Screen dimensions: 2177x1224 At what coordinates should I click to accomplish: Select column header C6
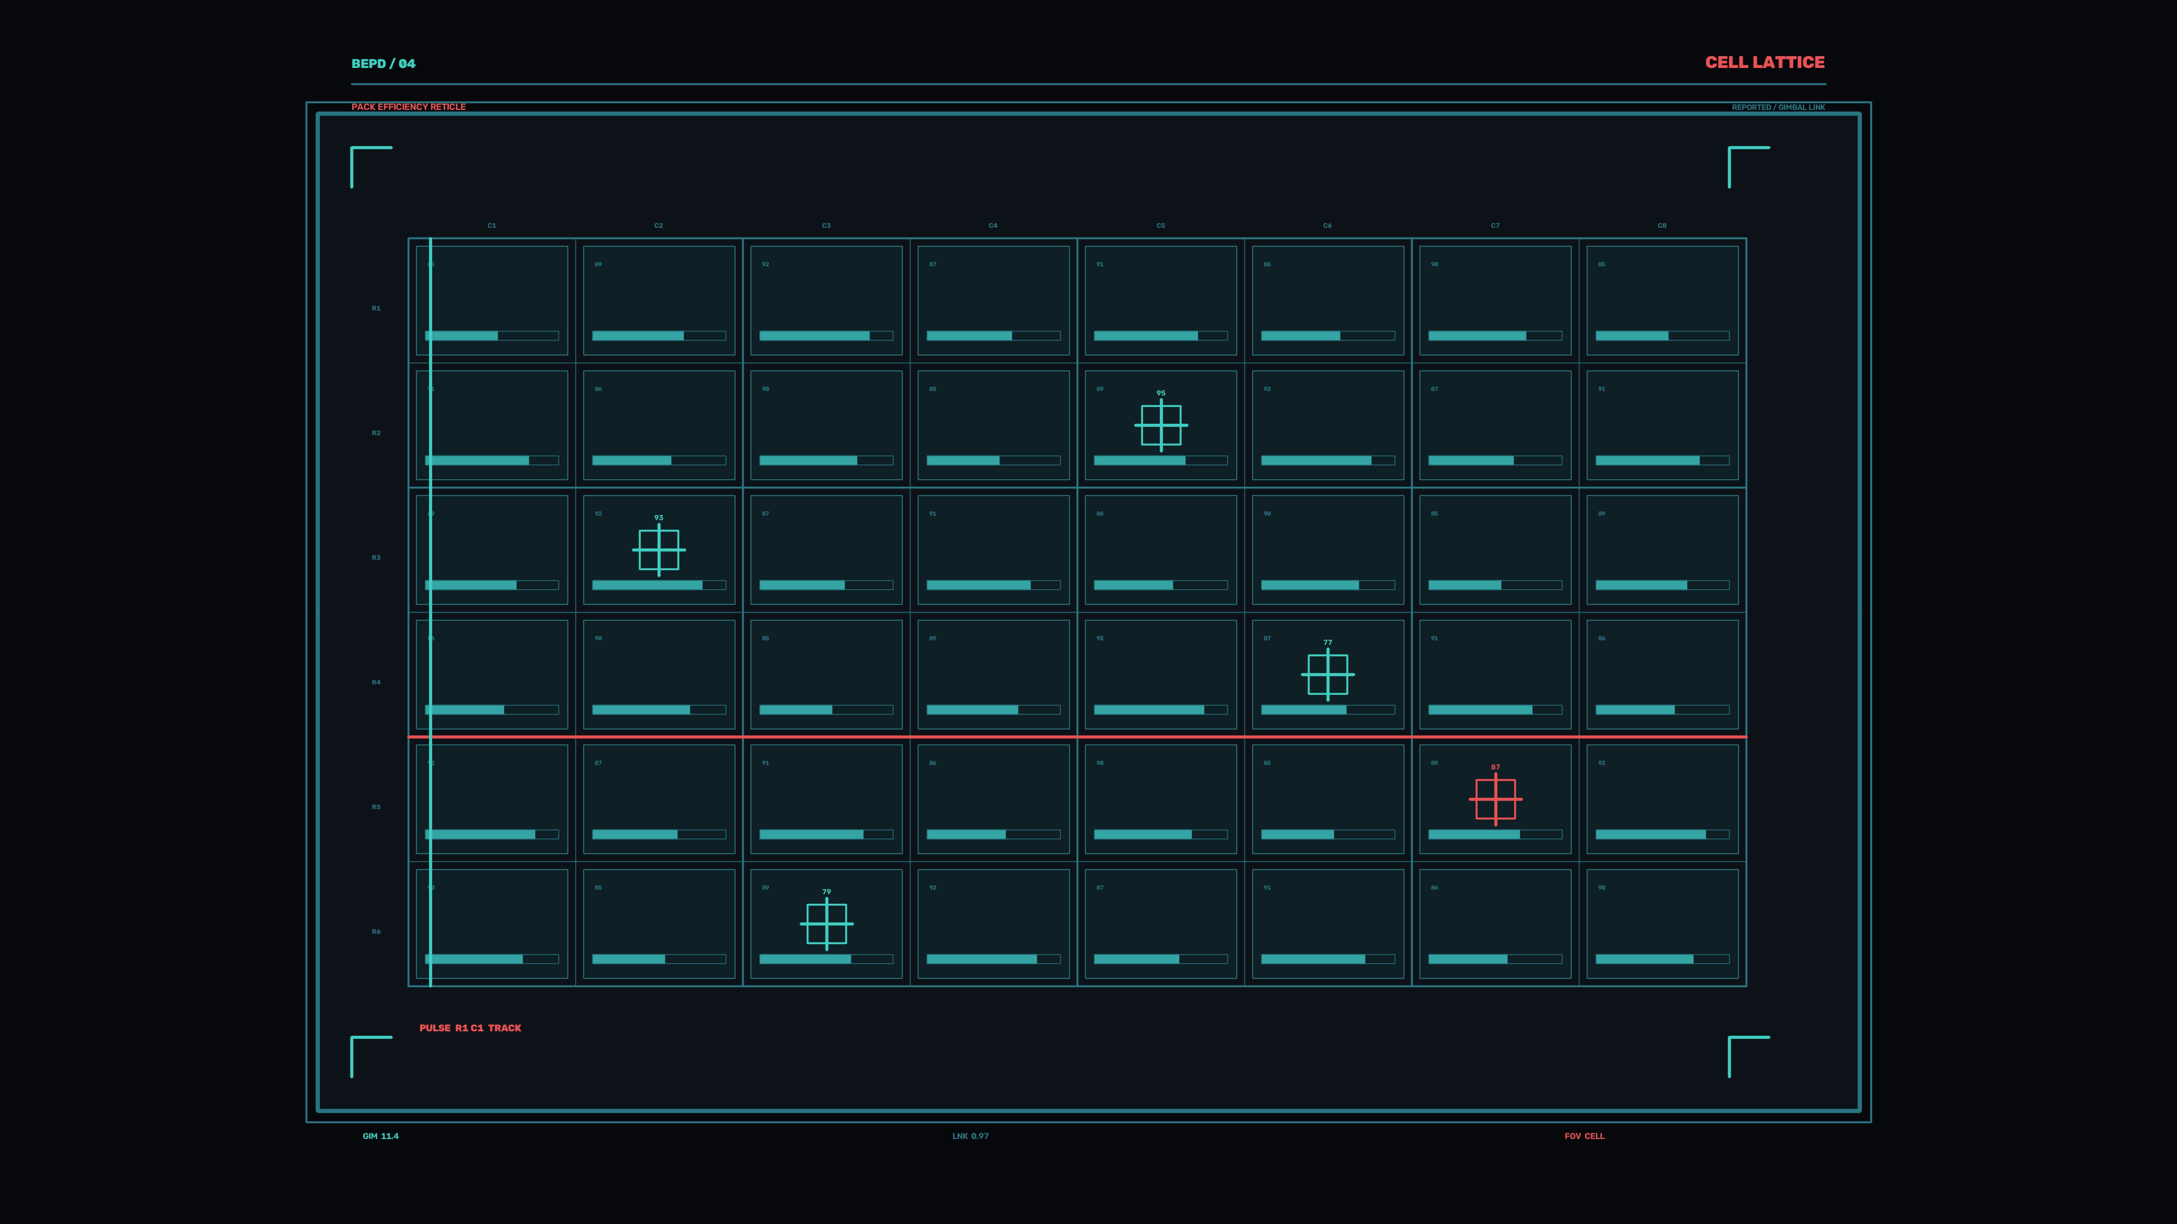coord(1328,226)
